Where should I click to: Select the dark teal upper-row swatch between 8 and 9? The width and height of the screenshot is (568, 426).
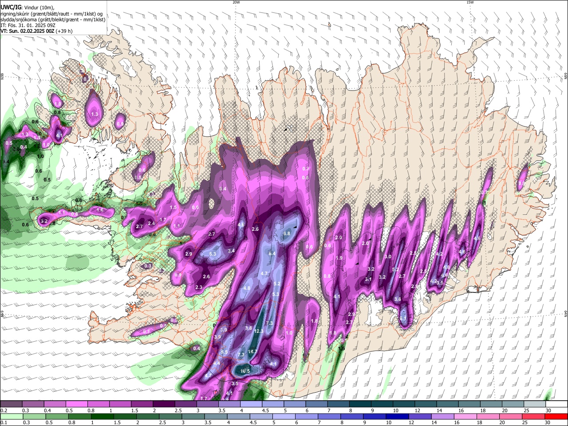click(360, 404)
